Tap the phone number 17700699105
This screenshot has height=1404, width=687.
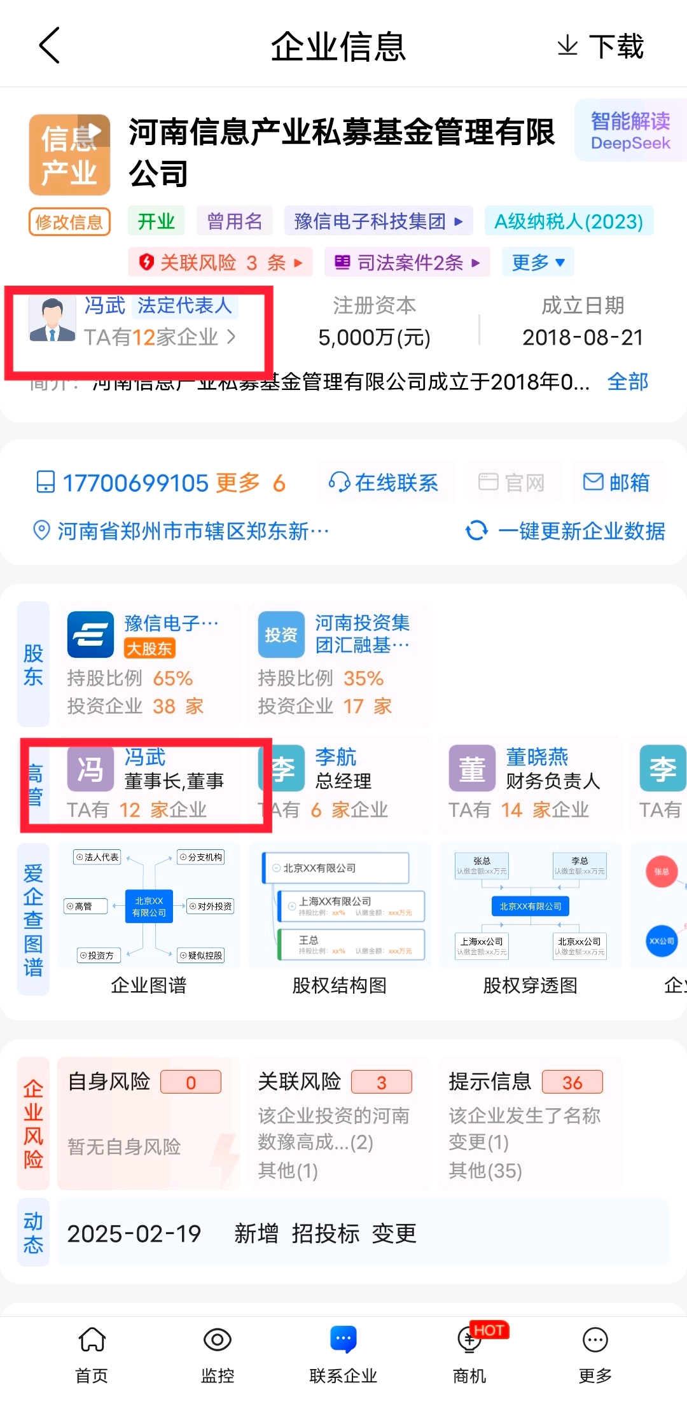pyautogui.click(x=135, y=483)
